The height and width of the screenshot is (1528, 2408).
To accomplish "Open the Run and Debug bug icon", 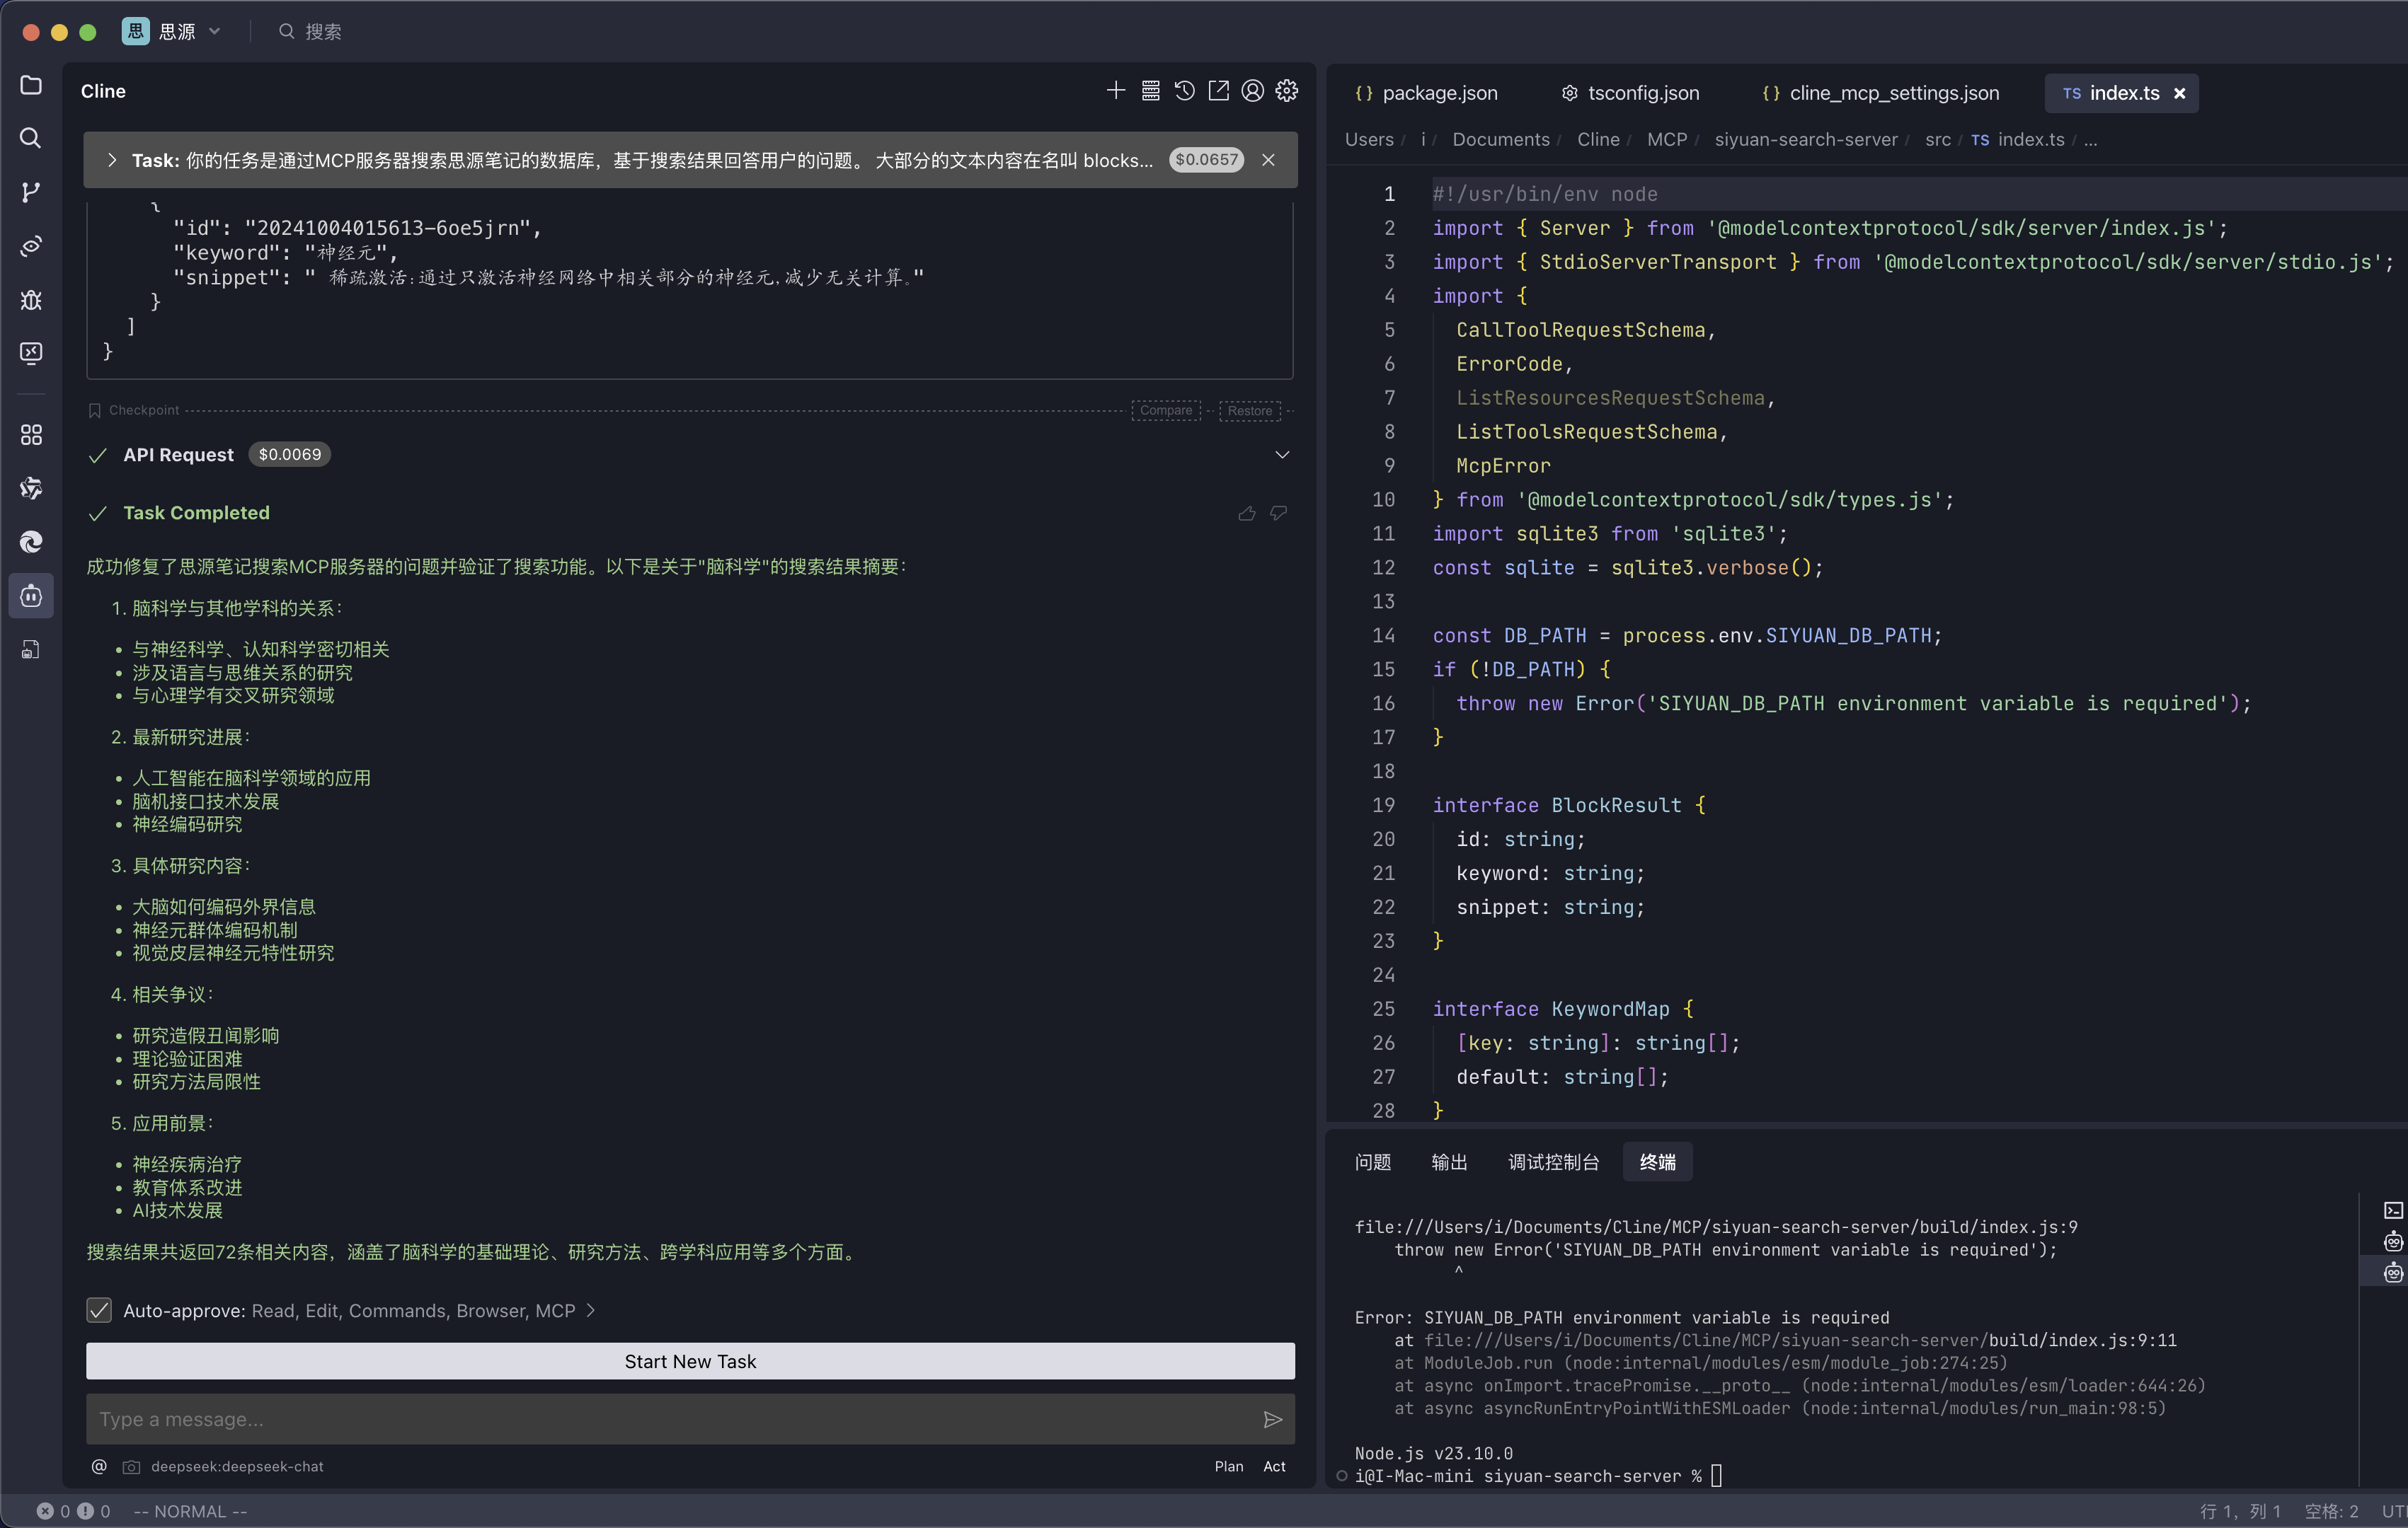I will click(x=31, y=300).
